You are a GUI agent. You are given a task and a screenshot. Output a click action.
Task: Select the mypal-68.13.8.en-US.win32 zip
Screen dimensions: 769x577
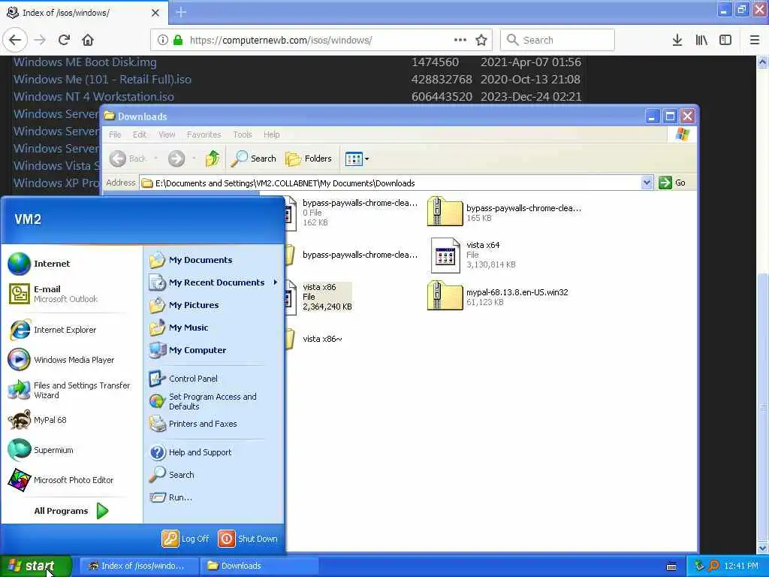pyautogui.click(x=497, y=296)
